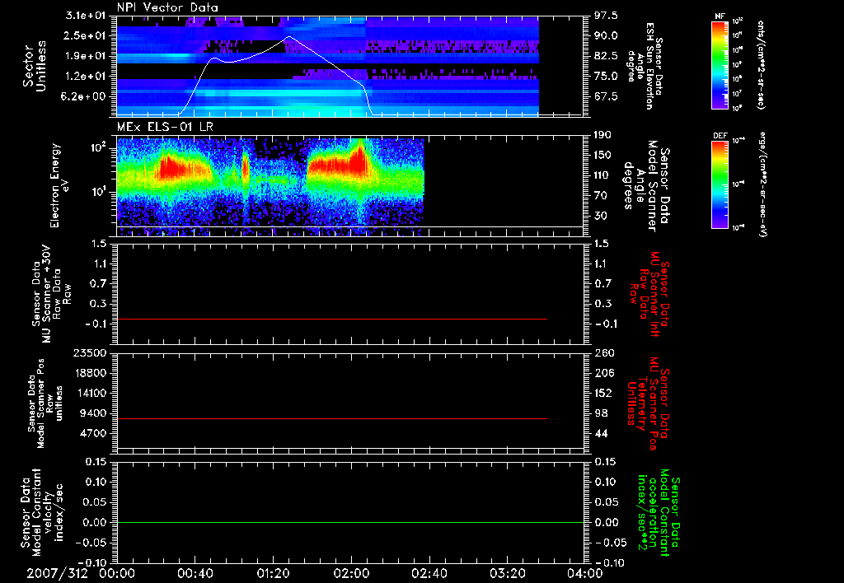This screenshot has height=583, width=844.
Task: Click the "Electron Energy eV" axis label
Action: (x=59, y=185)
